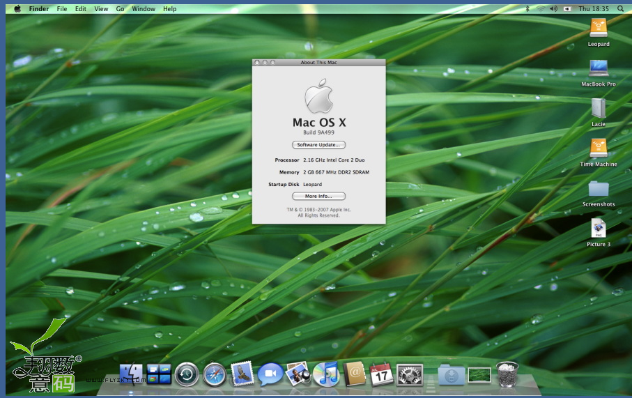
Task: Open the Spotlight search magnifier
Action: (620, 9)
